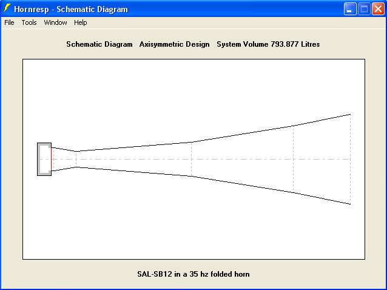Open the File menu

(x=9, y=22)
